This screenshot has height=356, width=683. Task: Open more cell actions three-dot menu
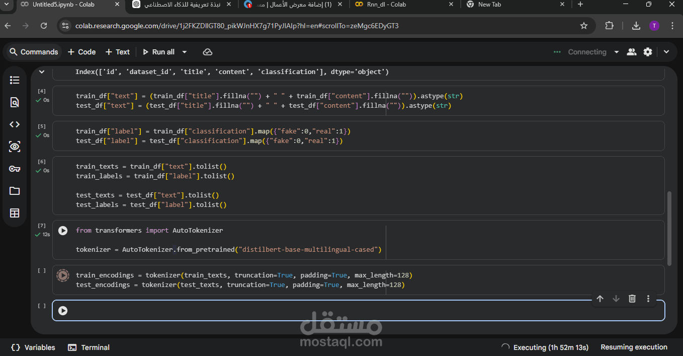648,299
